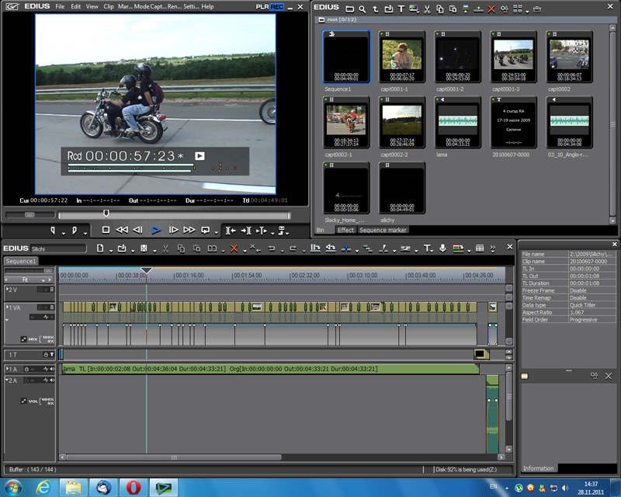Click the Undo button in timeline toolbar
Viewport: 621px width, 497px height.
tap(272, 248)
